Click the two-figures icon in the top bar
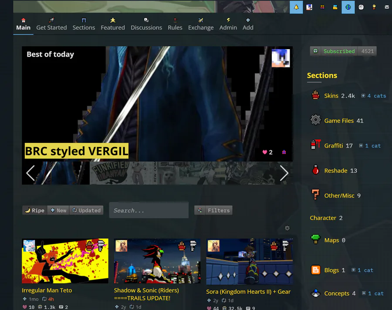Image resolution: width=392 pixels, height=310 pixels. click(322, 7)
